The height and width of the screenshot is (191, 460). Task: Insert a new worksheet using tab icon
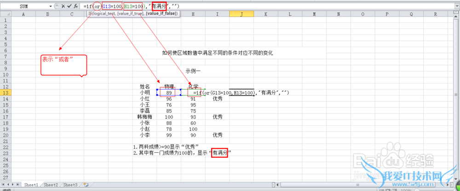click(86, 185)
